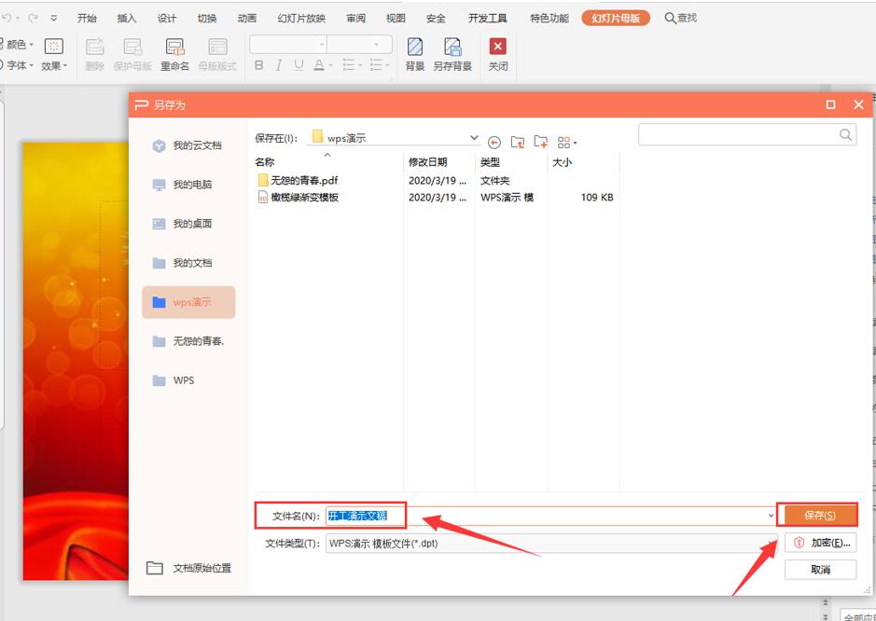Open the font name dropdown in ribbon

[322, 45]
